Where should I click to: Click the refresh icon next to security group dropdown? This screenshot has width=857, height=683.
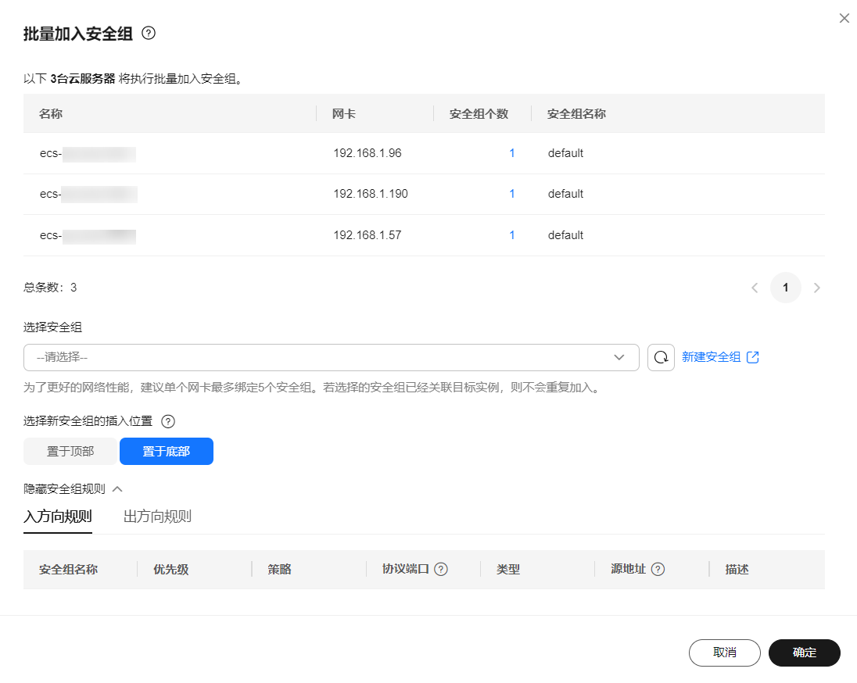point(661,357)
